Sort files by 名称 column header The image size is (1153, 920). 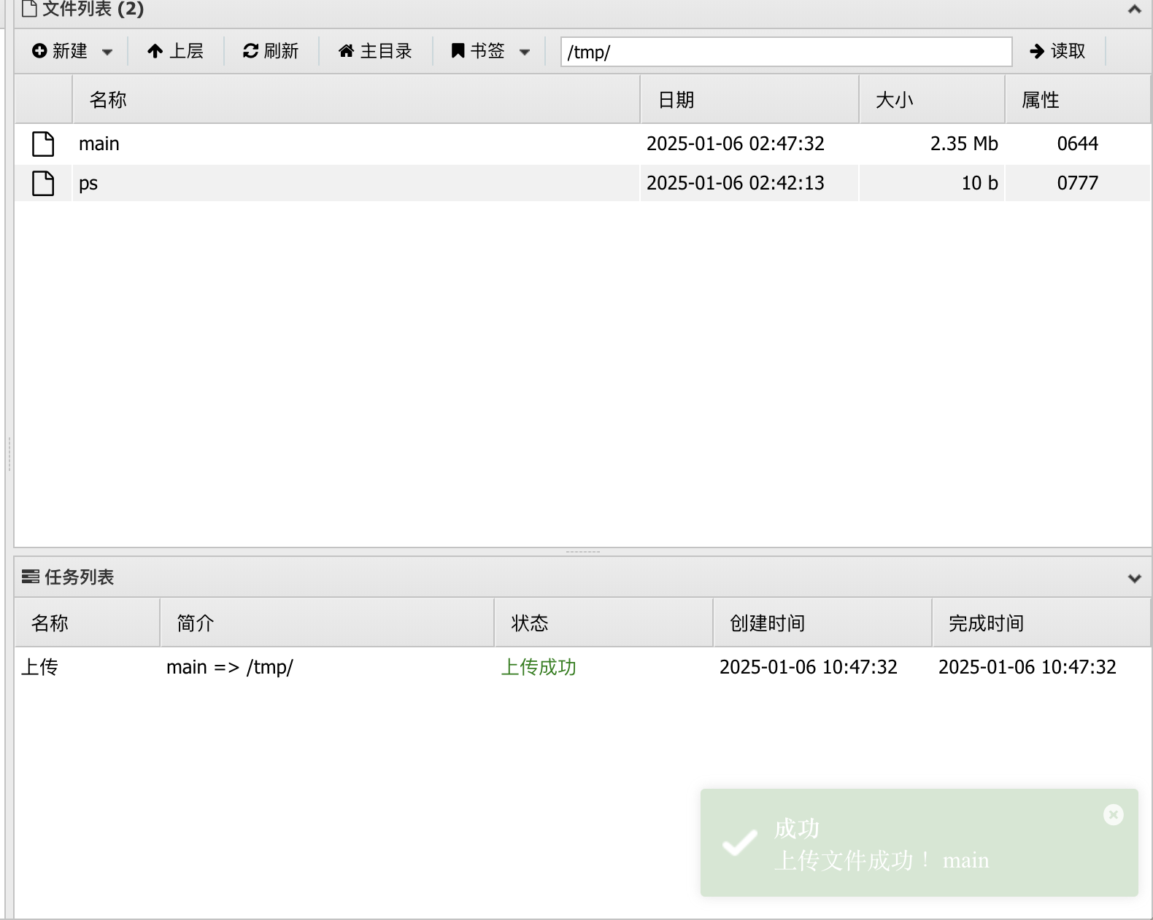(x=108, y=100)
